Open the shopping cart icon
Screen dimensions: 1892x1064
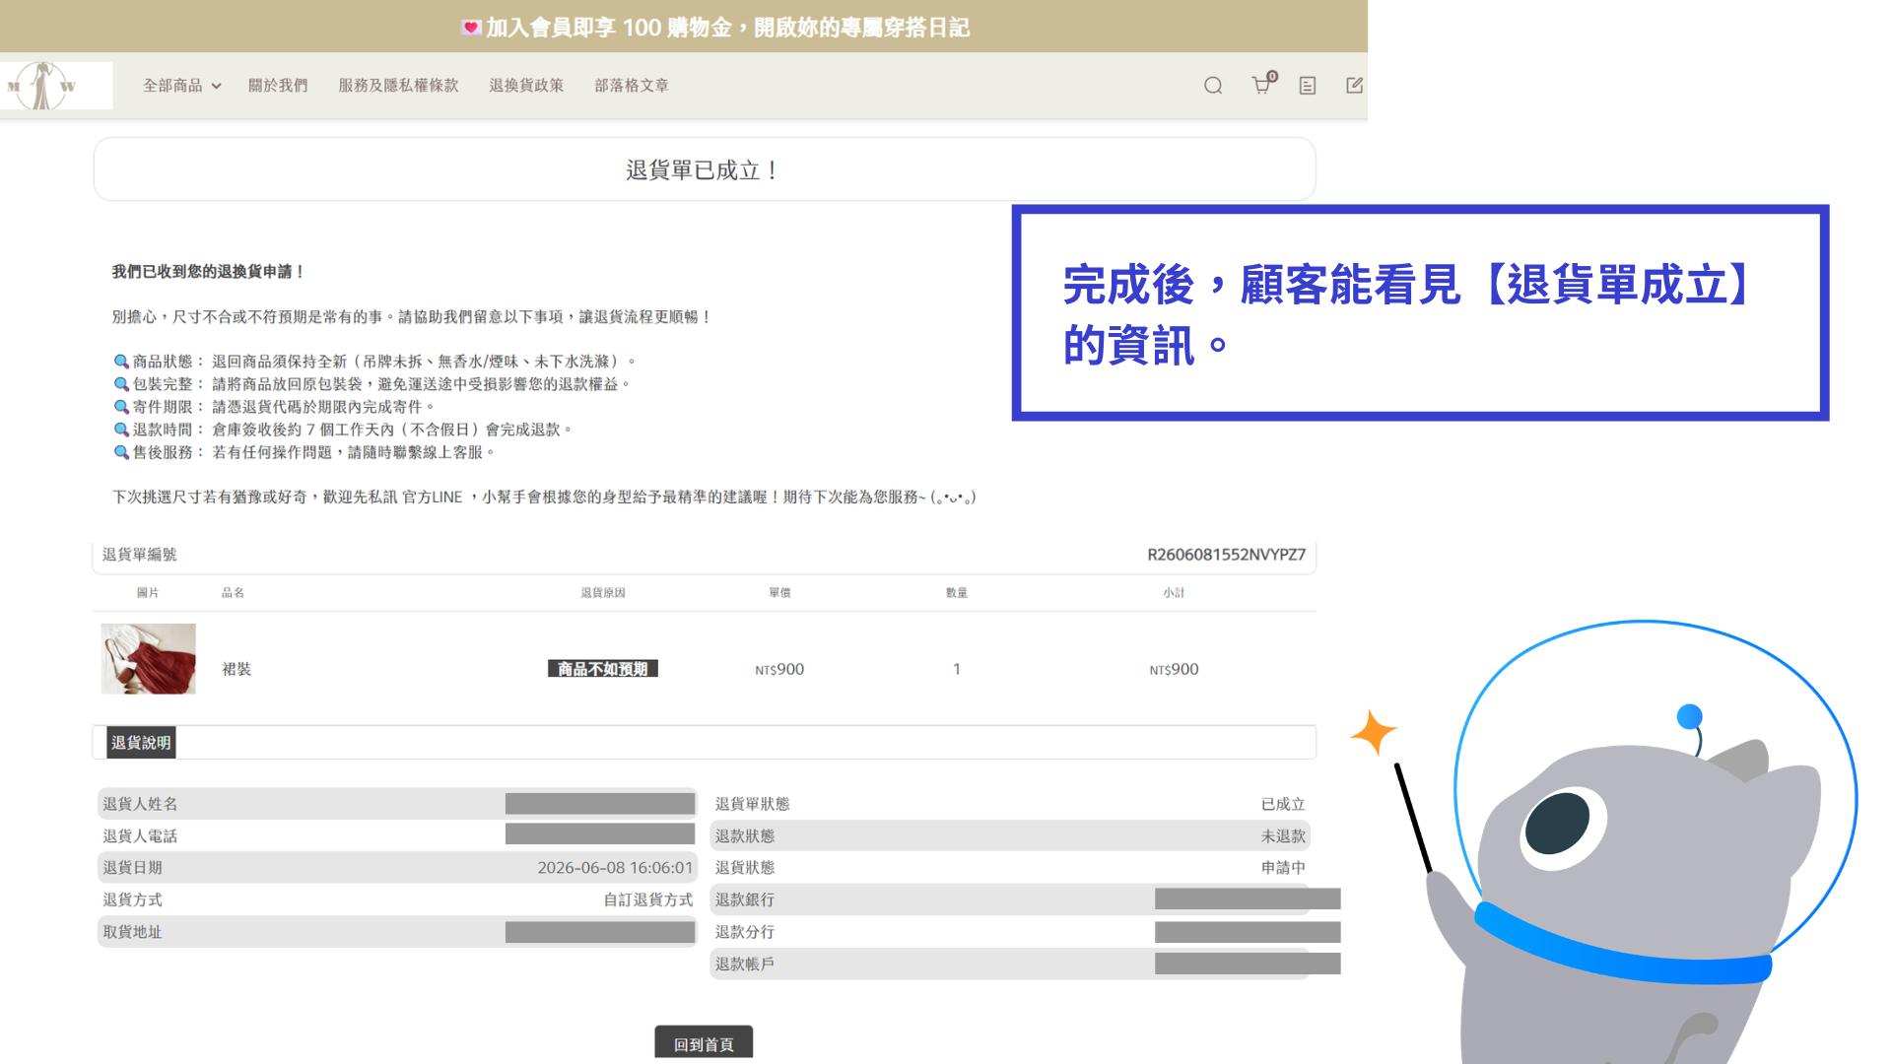point(1263,84)
